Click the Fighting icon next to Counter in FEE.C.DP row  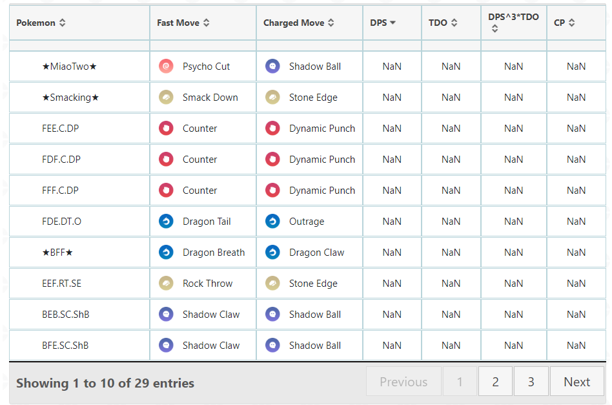point(166,128)
